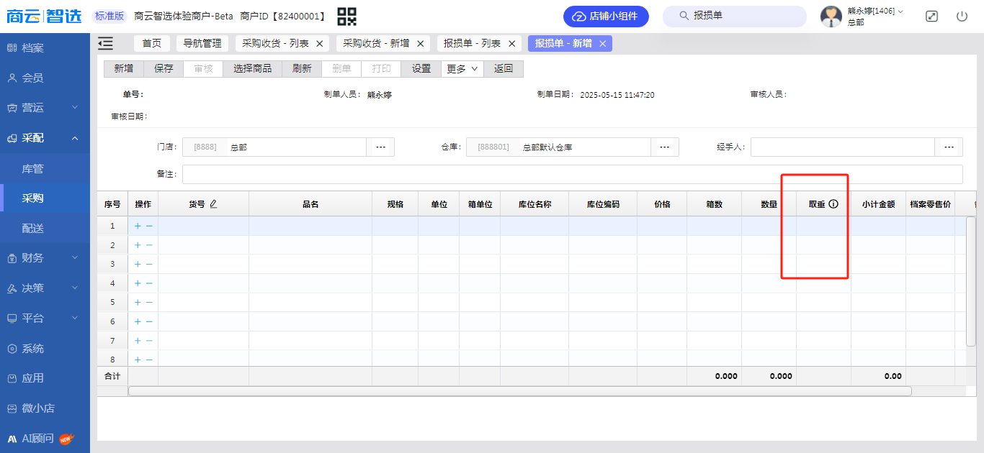Image resolution: width=984 pixels, height=453 pixels.
Task: Click the 选择商品 button
Action: [253, 69]
